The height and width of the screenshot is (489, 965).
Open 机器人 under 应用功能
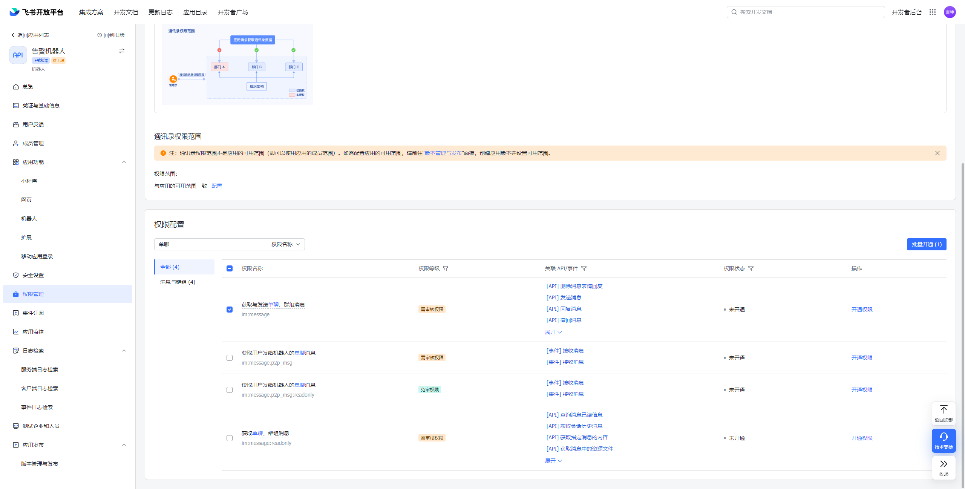[x=29, y=219]
